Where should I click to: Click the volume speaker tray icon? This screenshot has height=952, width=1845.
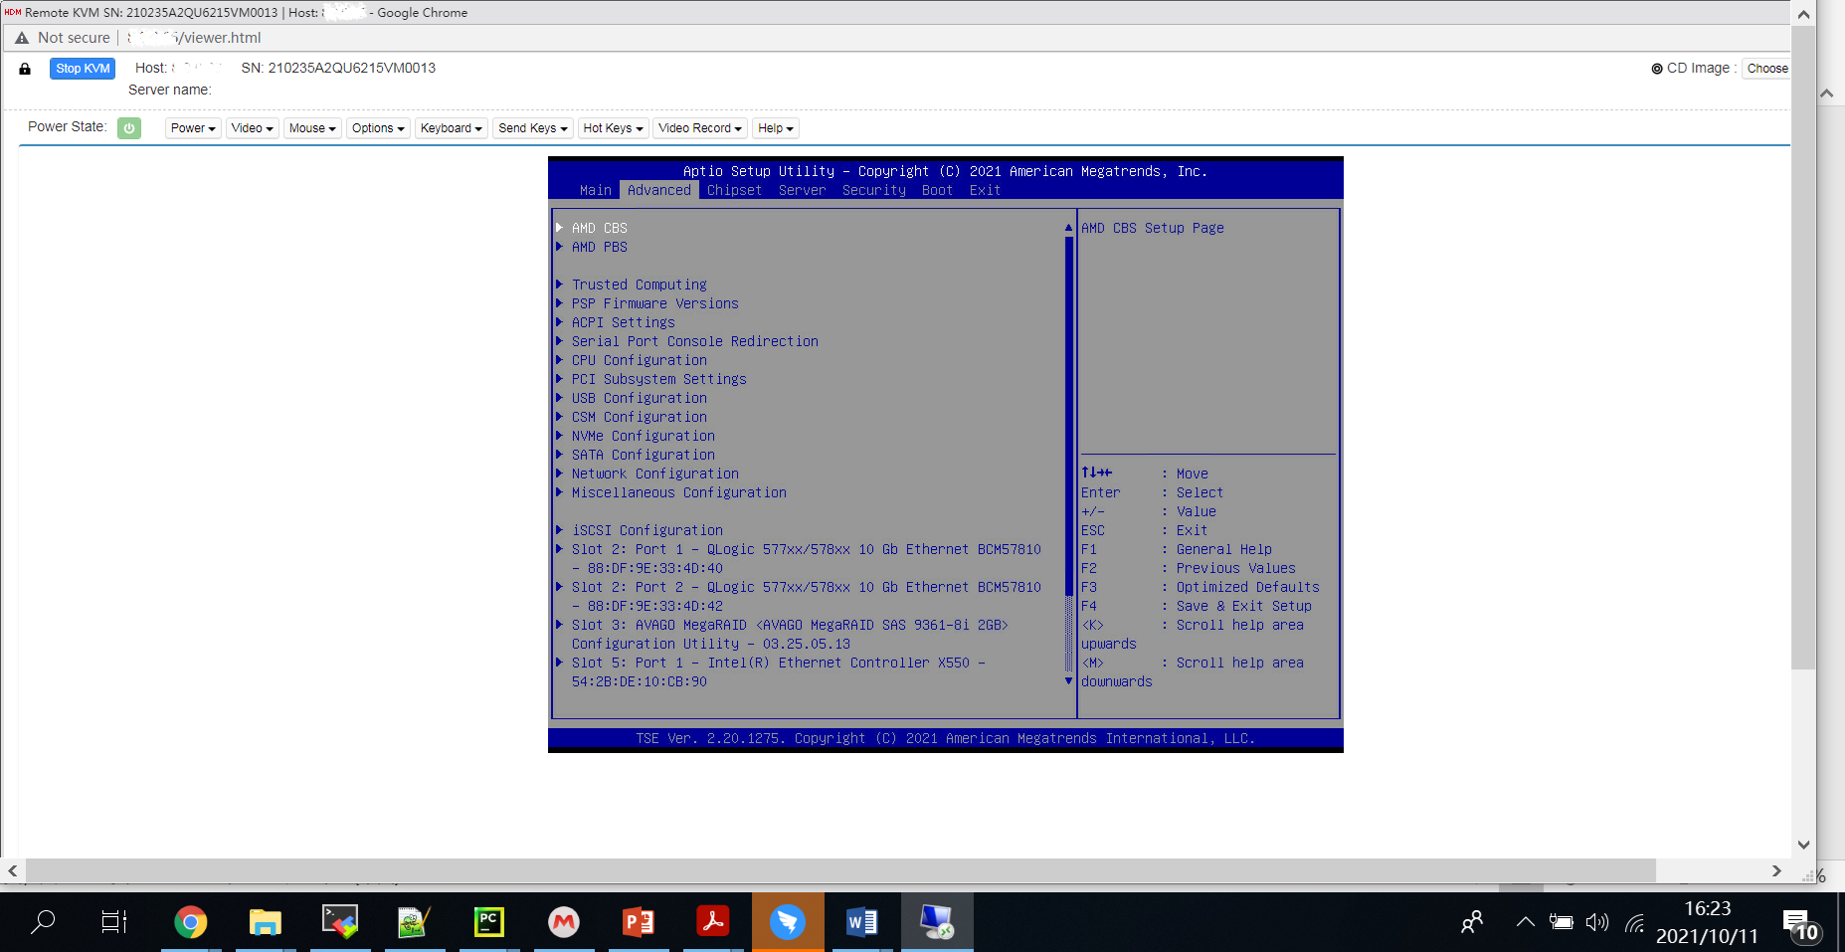click(1596, 922)
